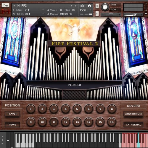Click the volume slider handle
Viewport: 148px width, 148px height.
(135, 15)
